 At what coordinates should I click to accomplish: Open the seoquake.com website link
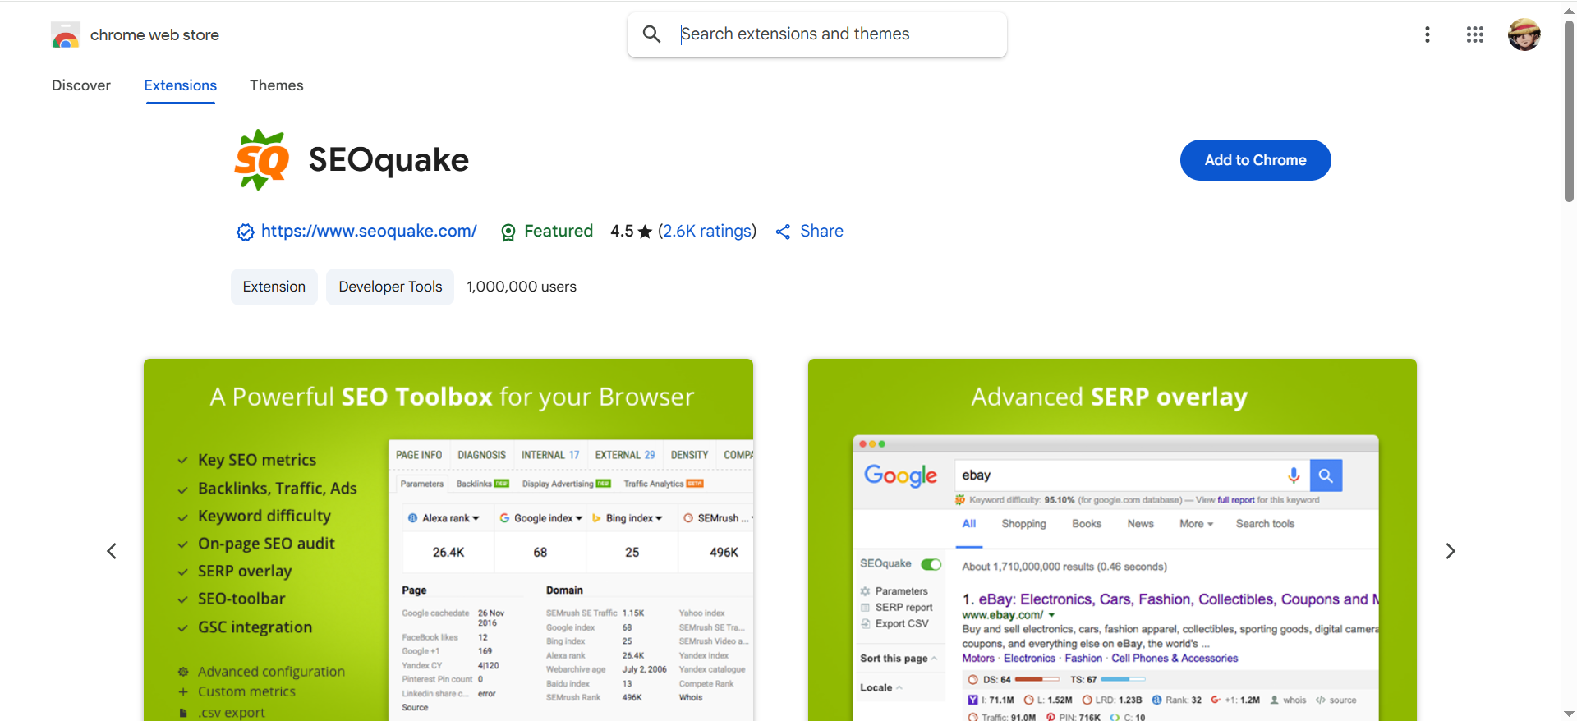pos(369,231)
